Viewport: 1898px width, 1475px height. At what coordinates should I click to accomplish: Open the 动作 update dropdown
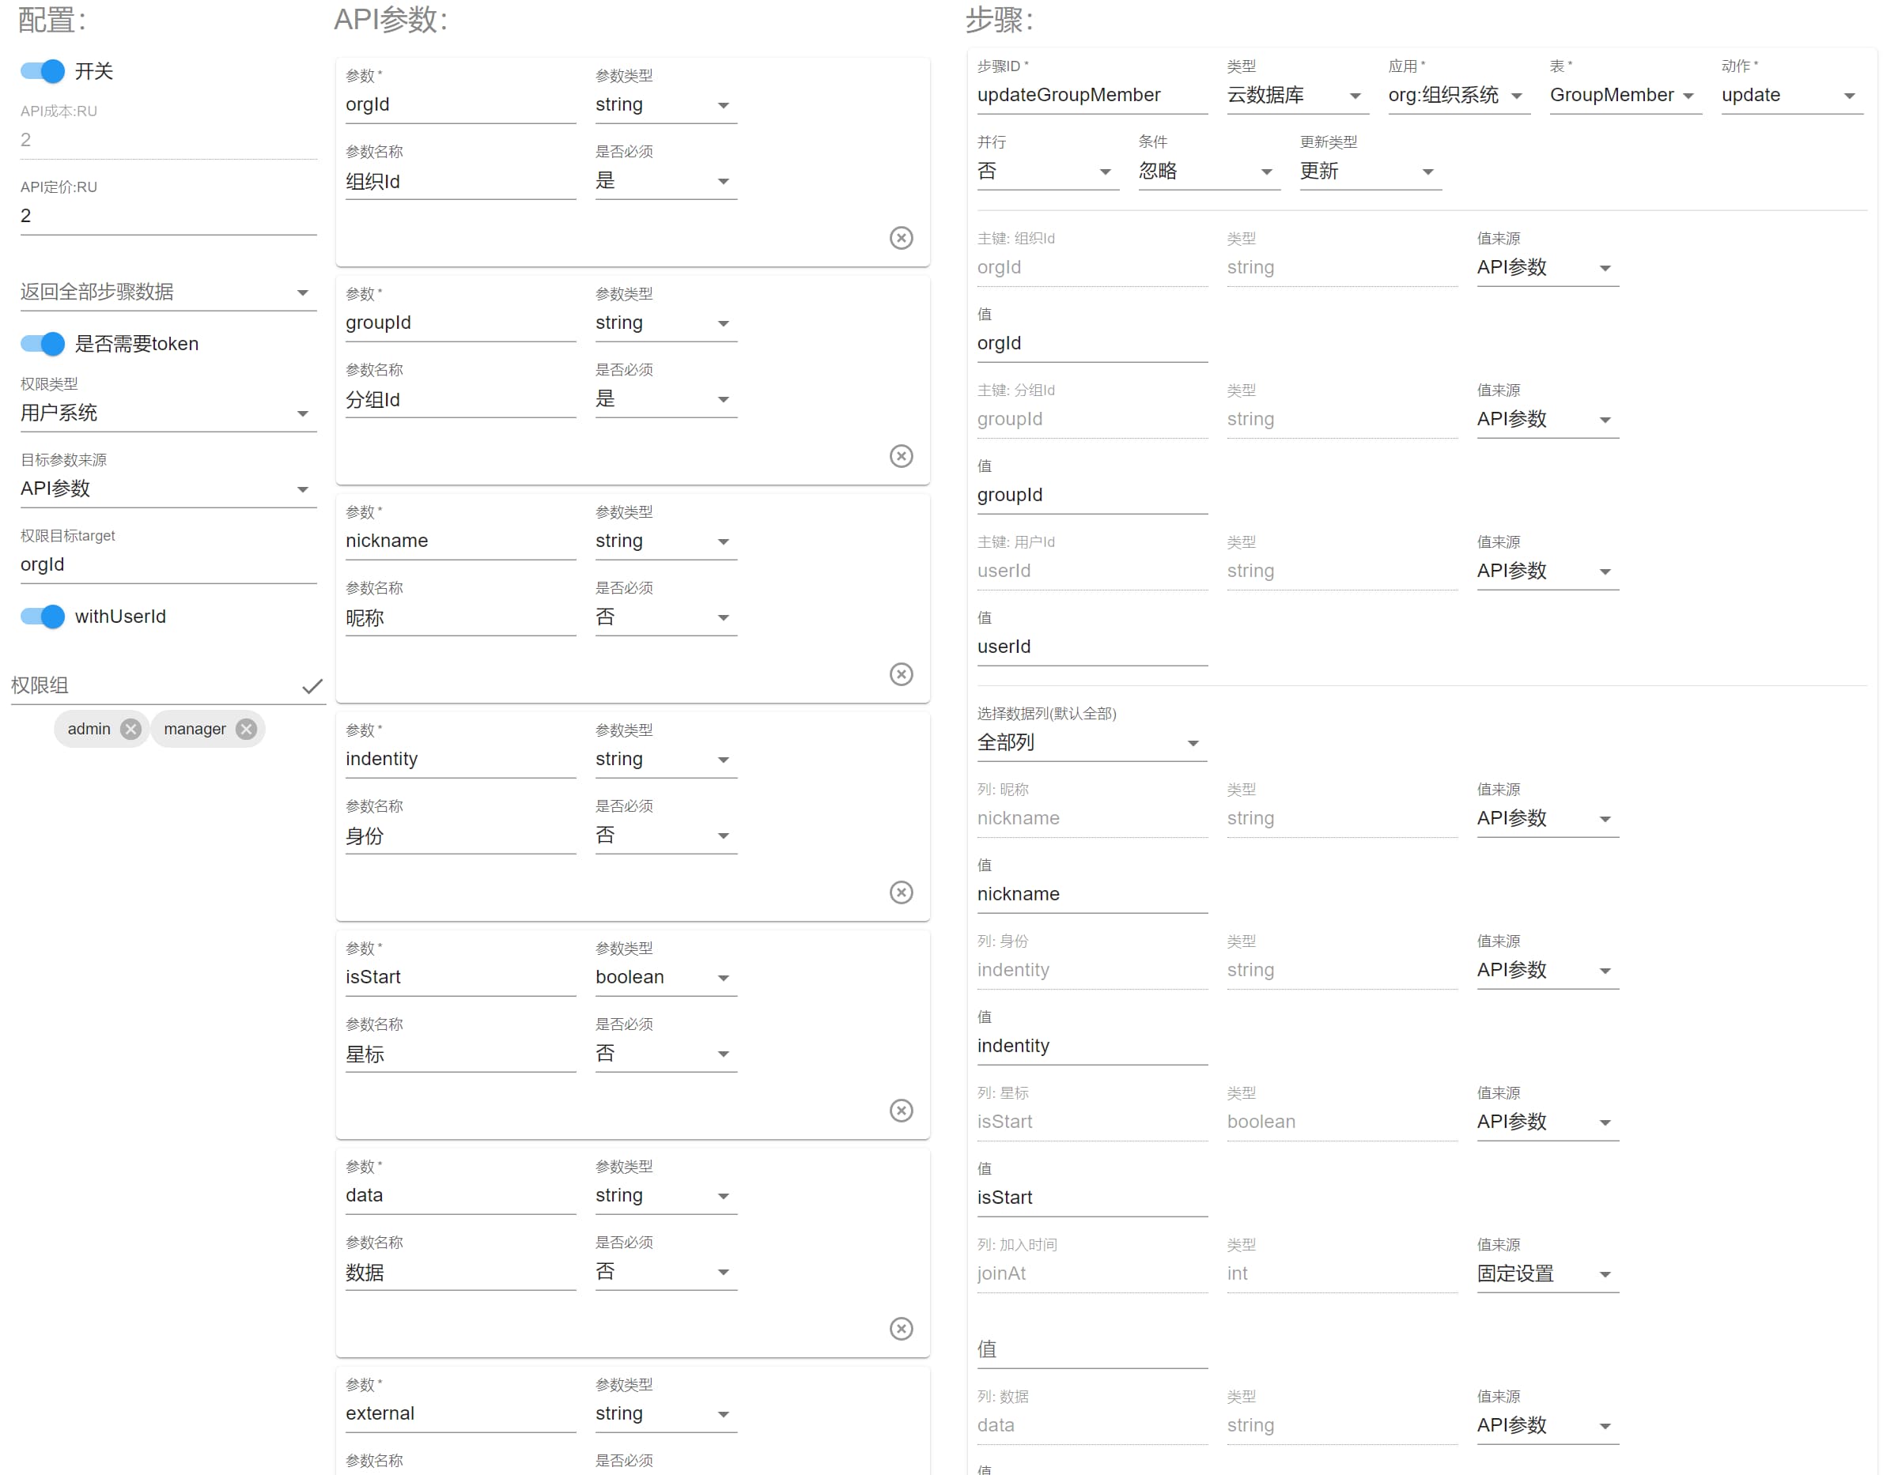pyautogui.click(x=1792, y=96)
